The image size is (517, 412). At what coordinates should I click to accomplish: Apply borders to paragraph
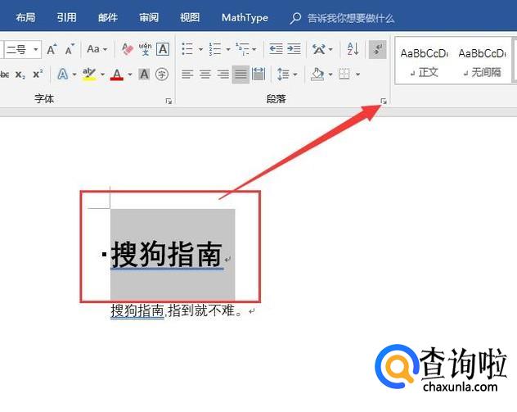344,75
